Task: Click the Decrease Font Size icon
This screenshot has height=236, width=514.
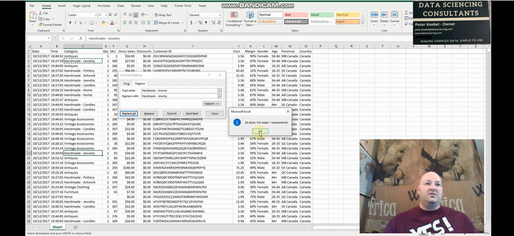Action: click(116, 15)
